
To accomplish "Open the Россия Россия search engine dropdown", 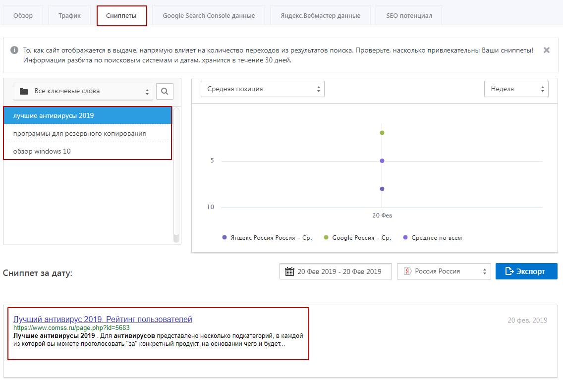I will pos(444,271).
